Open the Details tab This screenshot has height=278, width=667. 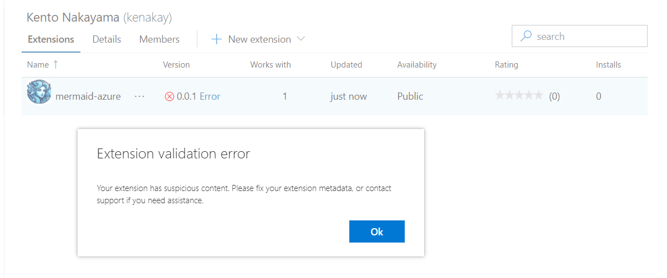106,39
